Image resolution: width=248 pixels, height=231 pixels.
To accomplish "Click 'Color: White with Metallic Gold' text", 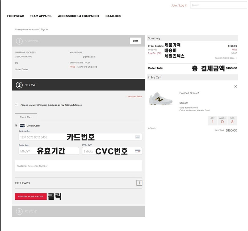I will point(194,110).
